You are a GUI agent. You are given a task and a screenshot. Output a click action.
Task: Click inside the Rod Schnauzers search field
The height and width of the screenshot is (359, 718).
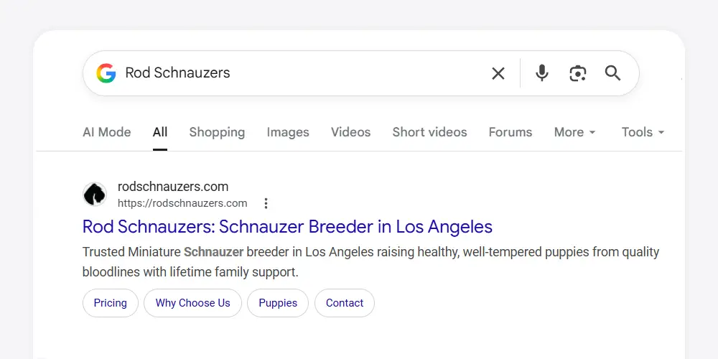pos(302,73)
